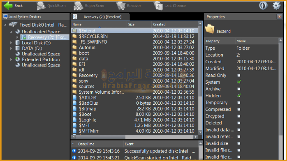Click the boot folder icon
The height and width of the screenshot is (161, 287).
[74, 53]
